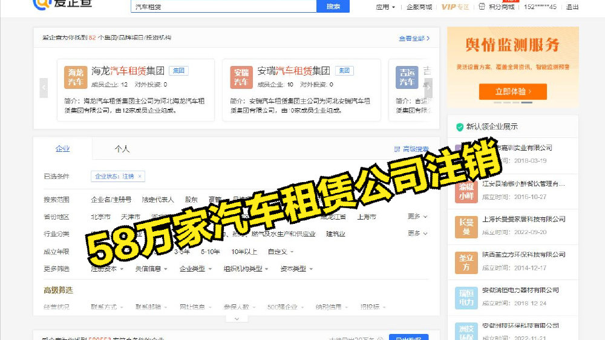This screenshot has width=605, height=340.
Task: Open 高级搜索 advanced search
Action: 411,149
